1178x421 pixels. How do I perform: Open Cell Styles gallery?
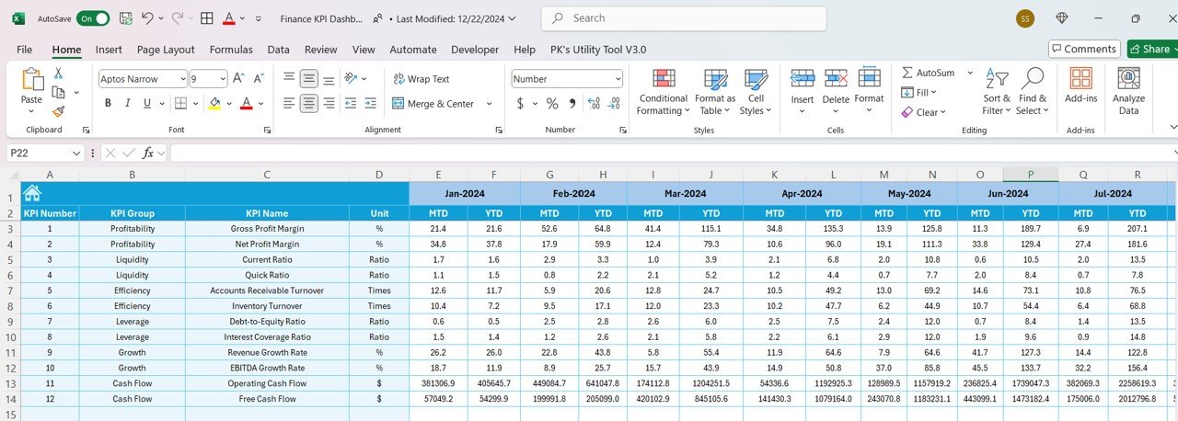(x=756, y=91)
